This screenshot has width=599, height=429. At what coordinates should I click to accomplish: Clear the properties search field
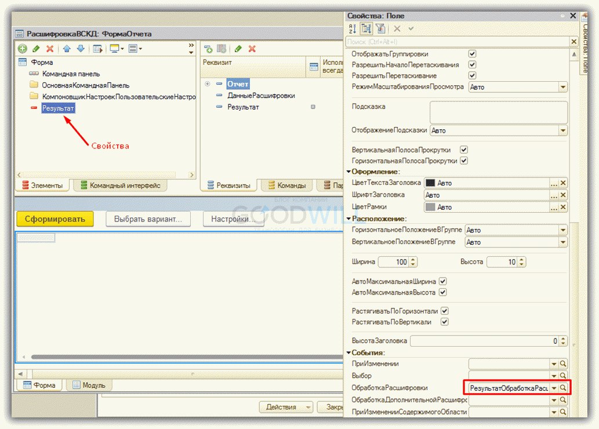click(574, 41)
